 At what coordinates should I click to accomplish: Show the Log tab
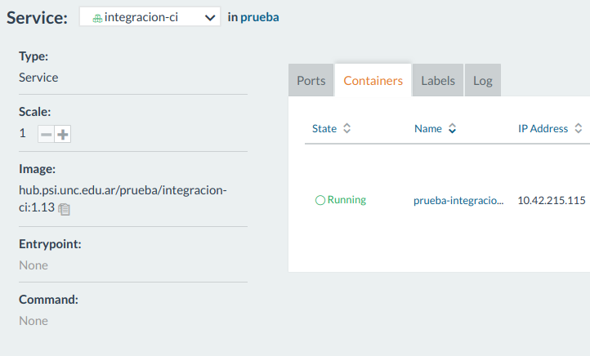pyautogui.click(x=483, y=81)
